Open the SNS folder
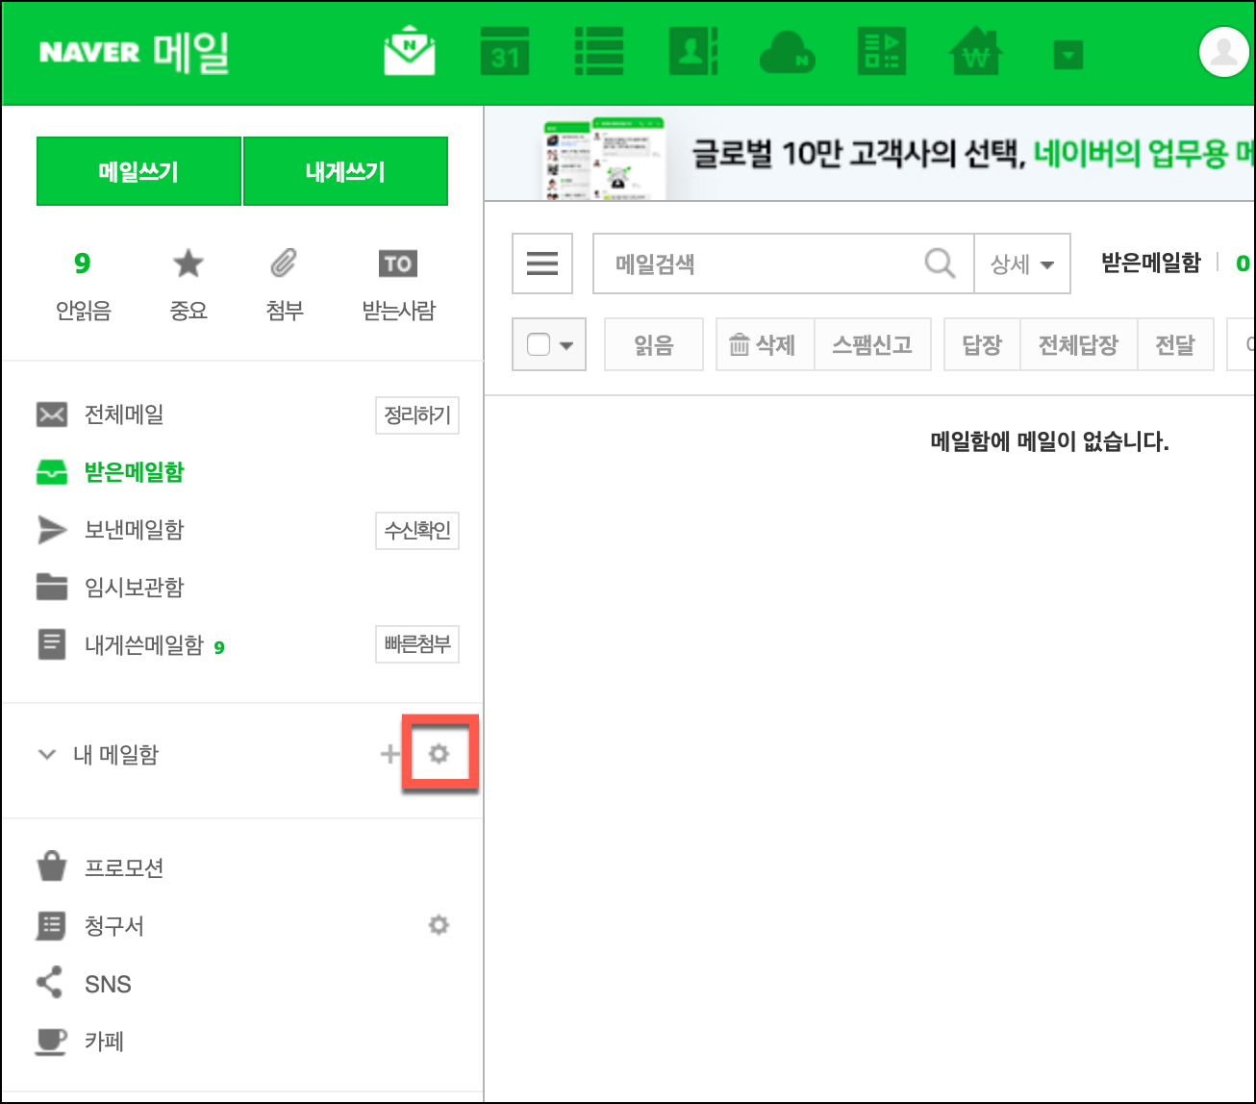Screen dimensions: 1256x1104 108,984
